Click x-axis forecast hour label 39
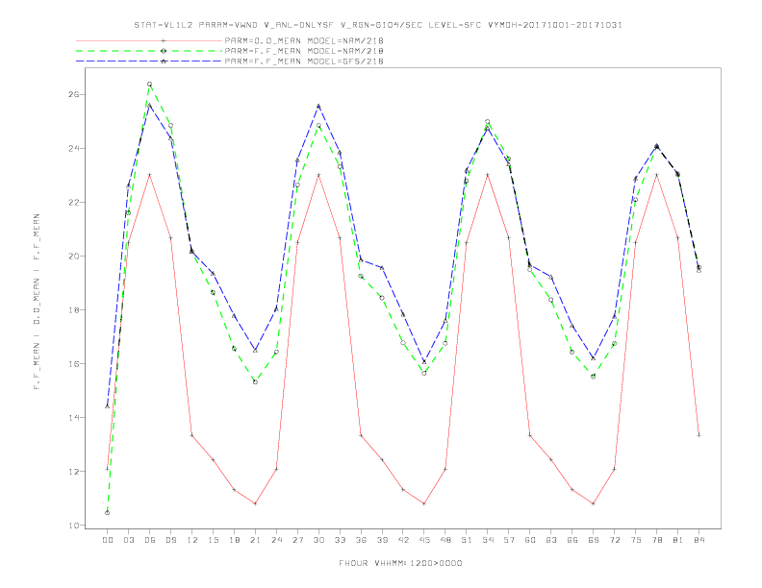 (382, 540)
